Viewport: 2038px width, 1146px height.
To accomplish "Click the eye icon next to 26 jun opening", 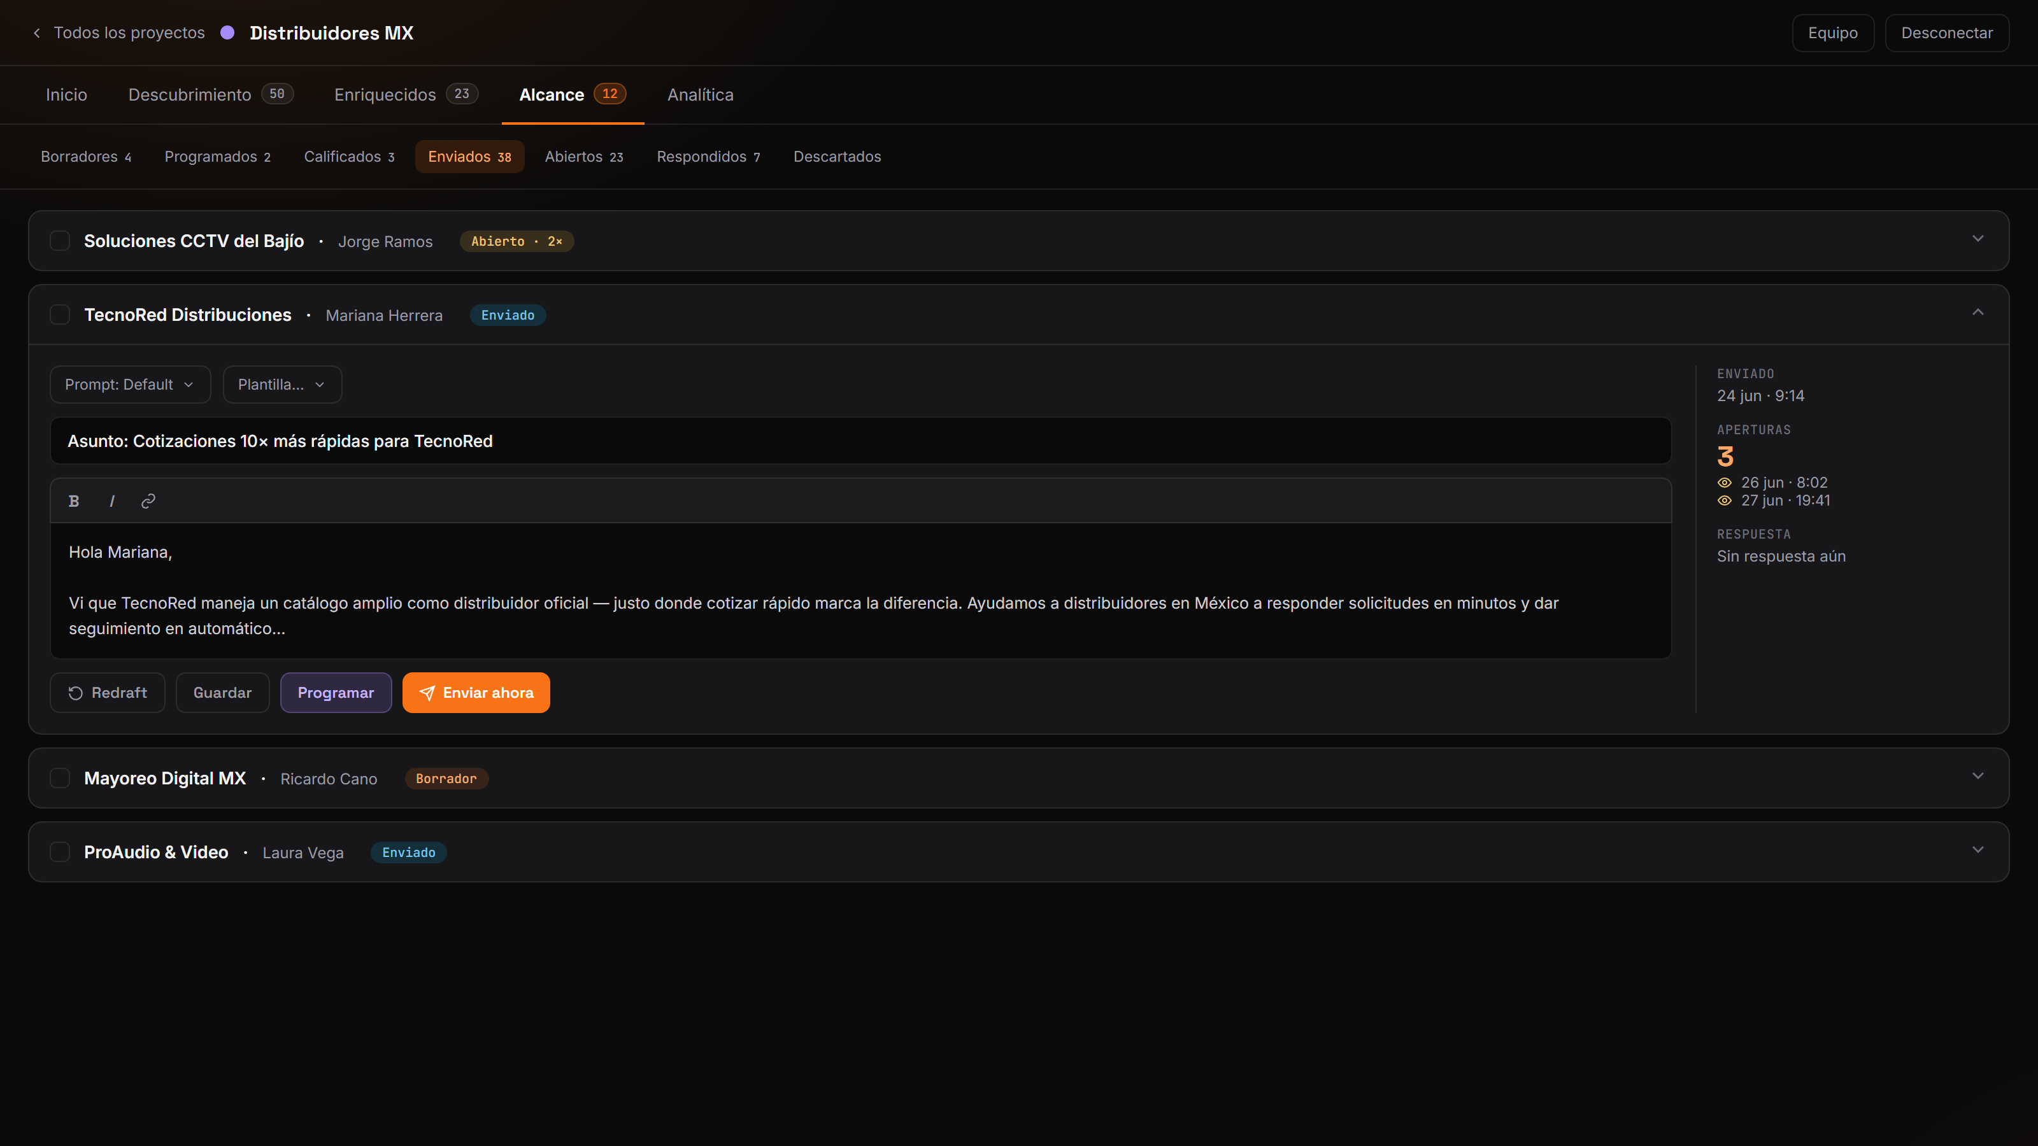I will point(1725,483).
